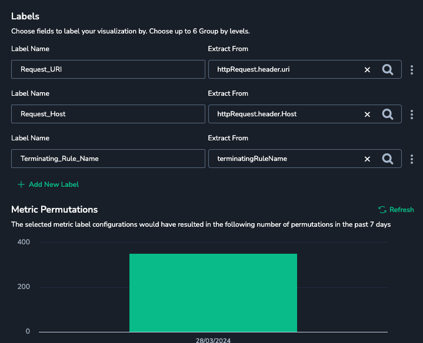Search fields for the Request_Host label
The width and height of the screenshot is (423, 343).
[x=388, y=114]
